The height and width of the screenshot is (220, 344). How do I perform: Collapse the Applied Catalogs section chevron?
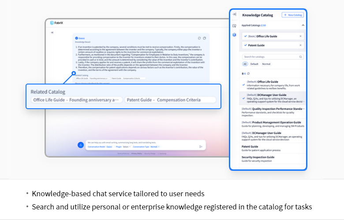(303, 25)
